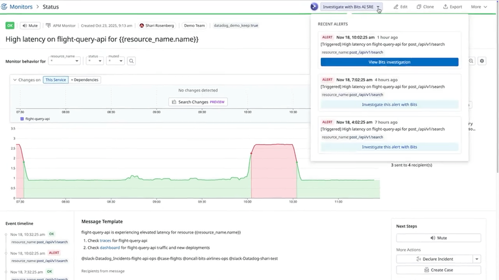Click the Create Case button

point(439,270)
